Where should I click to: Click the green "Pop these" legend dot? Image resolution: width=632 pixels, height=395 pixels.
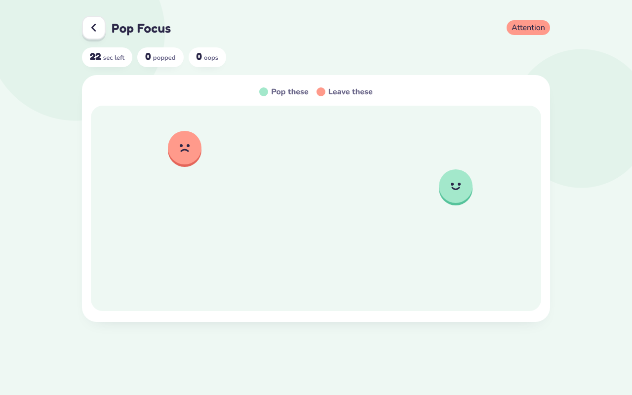click(264, 92)
